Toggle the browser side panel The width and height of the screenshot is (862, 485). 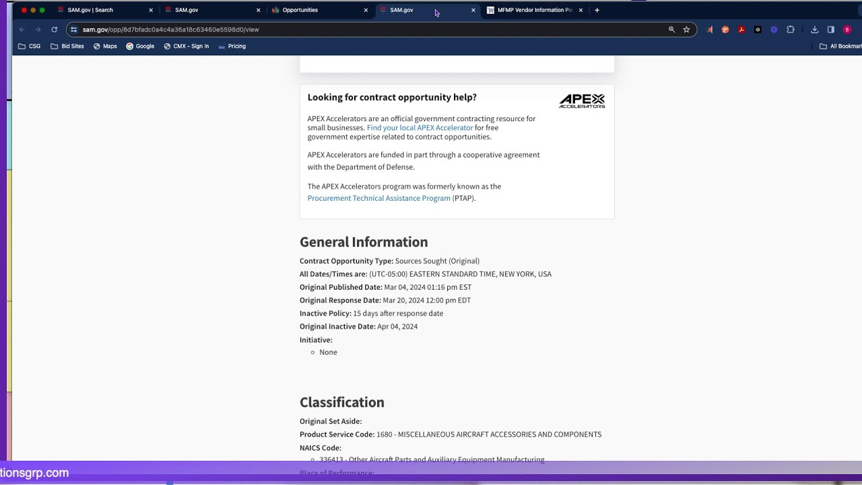830,30
